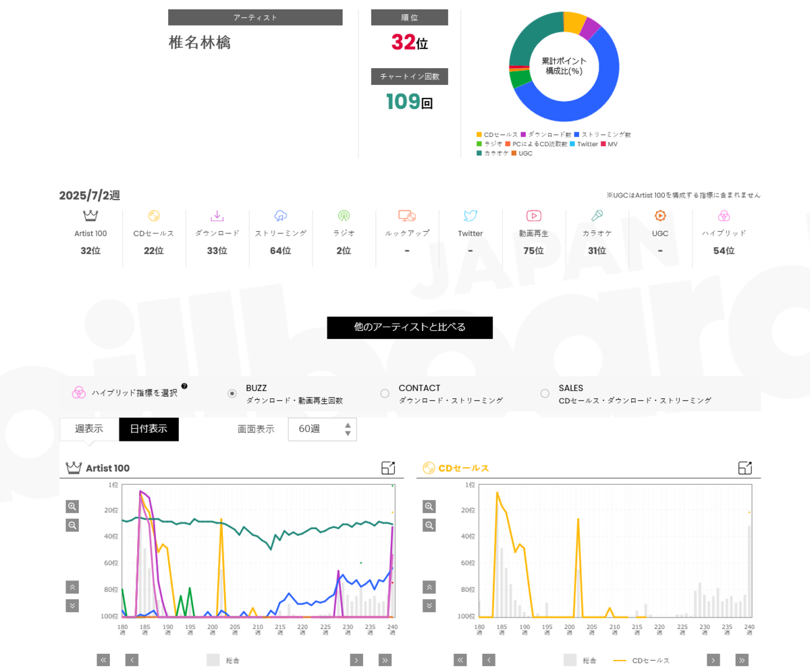Image resolution: width=810 pixels, height=668 pixels.
Task: Expand the Artist 100 chart to fullscreen
Action: [x=388, y=468]
